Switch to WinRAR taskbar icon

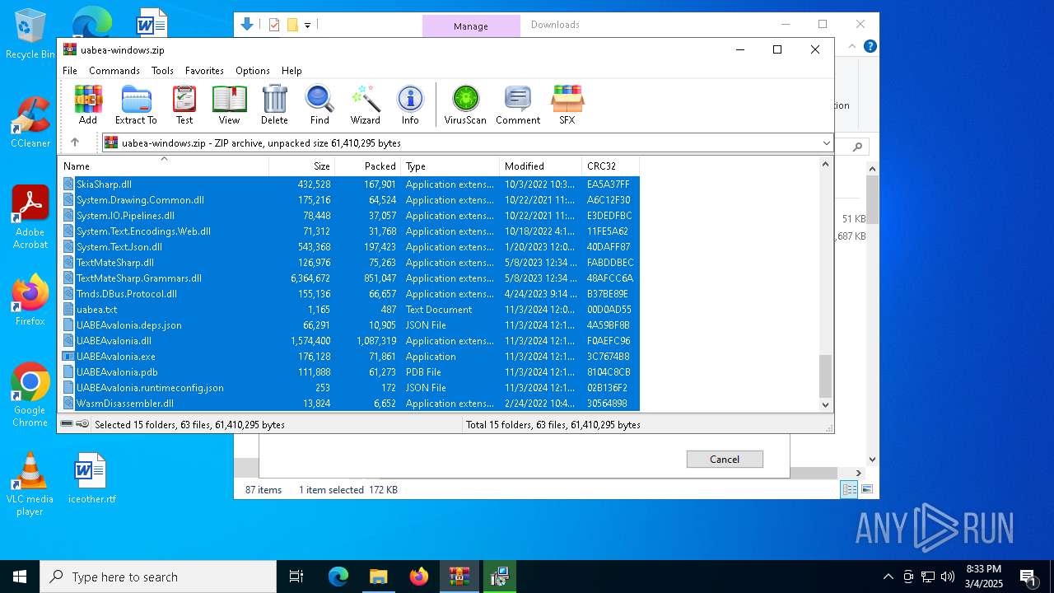click(x=459, y=577)
